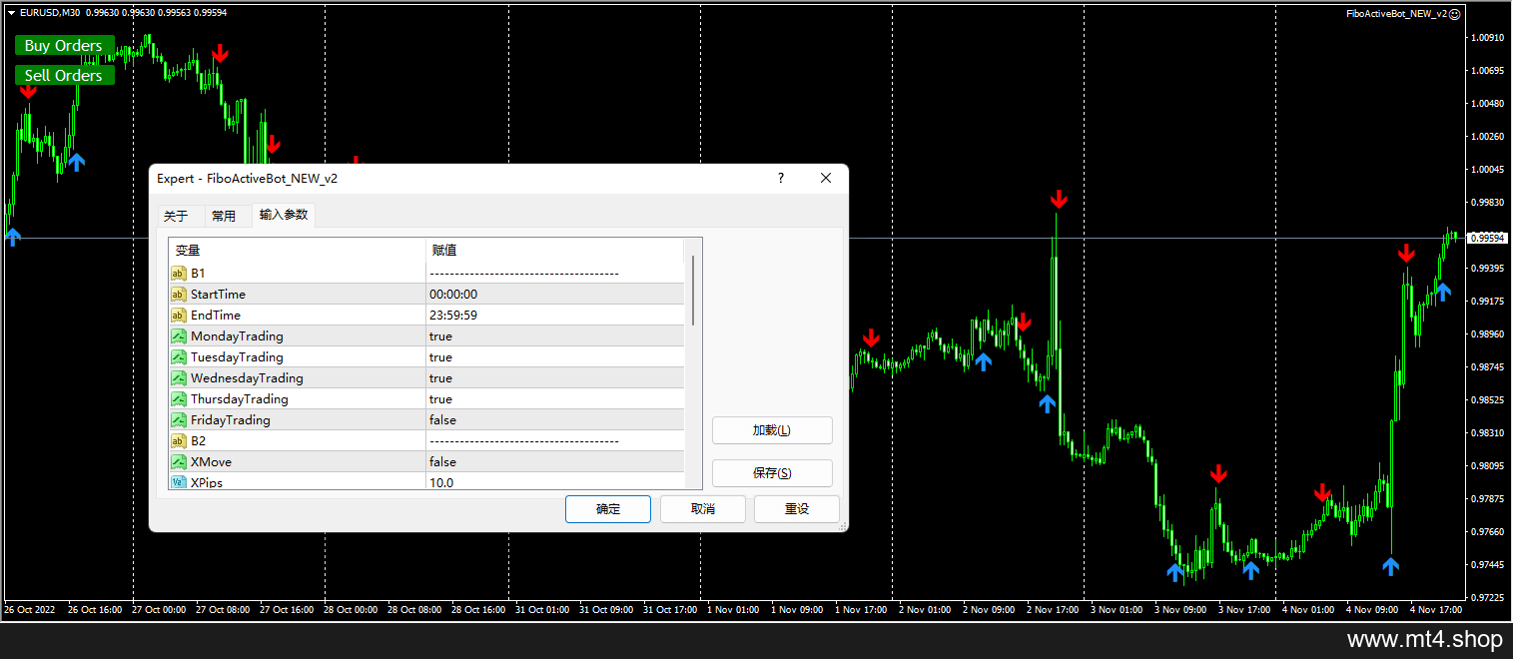Viewport: 1513px width, 659px height.
Task: Click the dialog help question mark
Action: (781, 178)
